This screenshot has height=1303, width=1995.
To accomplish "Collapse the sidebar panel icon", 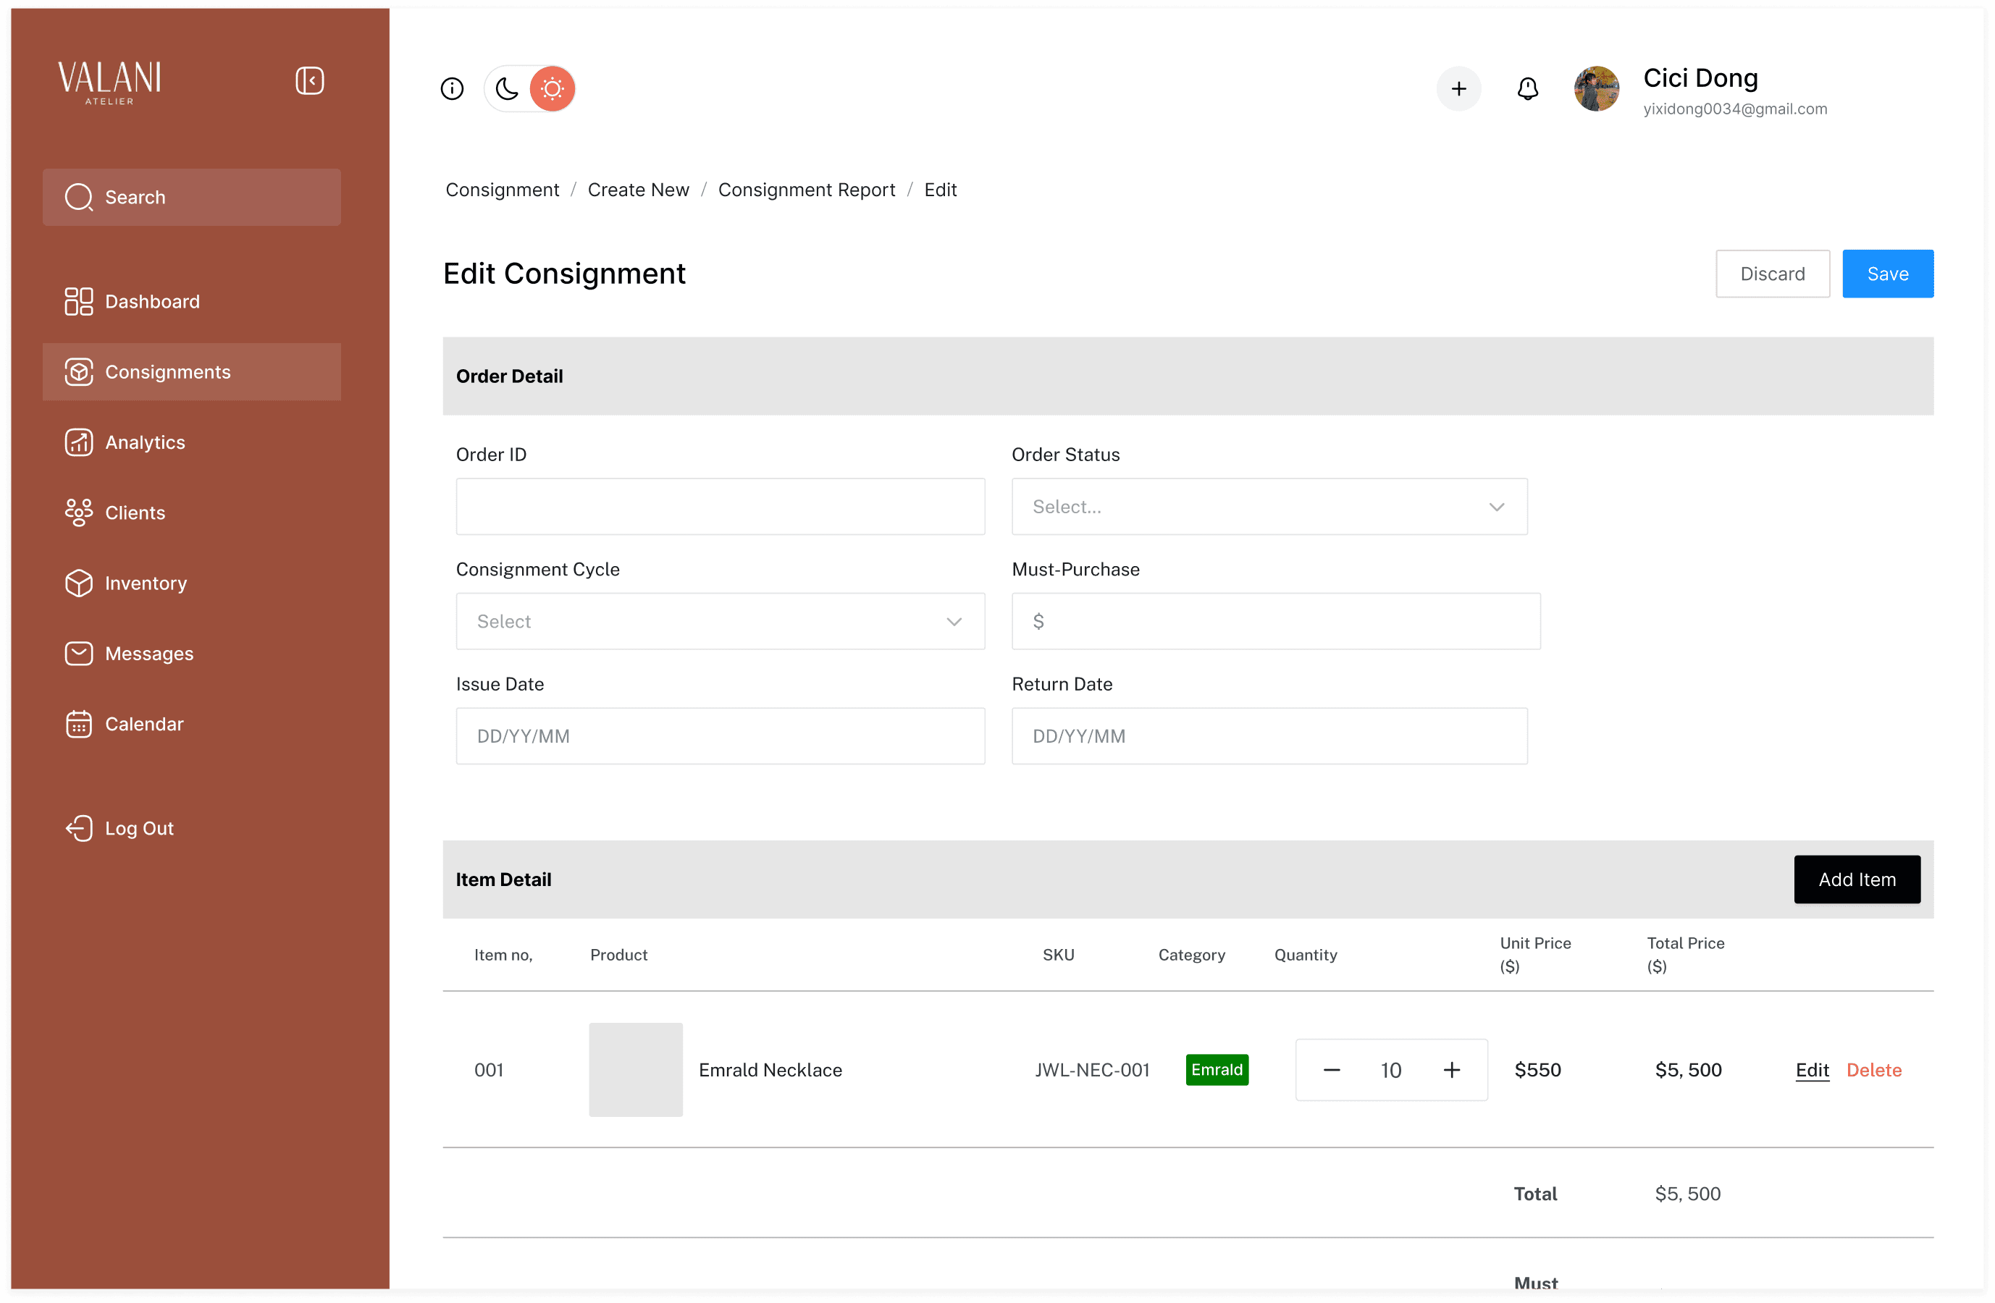I will click(x=309, y=80).
